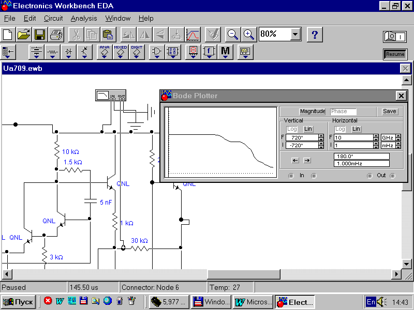Flip component vertically icon
This screenshot has width=414, height=310.
point(160,35)
